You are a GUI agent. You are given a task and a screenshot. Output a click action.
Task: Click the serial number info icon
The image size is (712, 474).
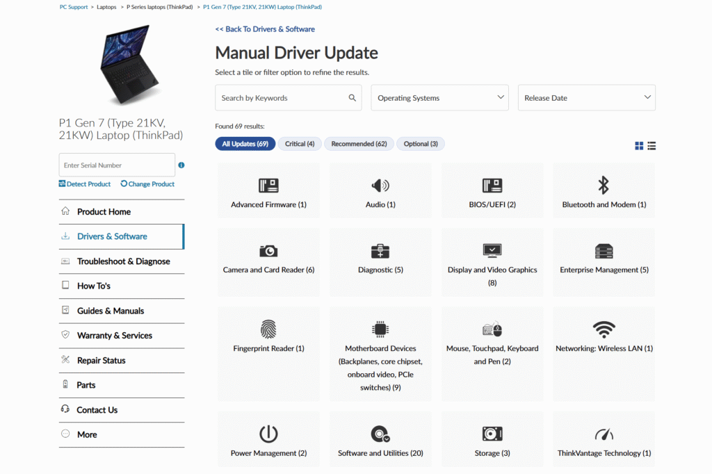(181, 165)
